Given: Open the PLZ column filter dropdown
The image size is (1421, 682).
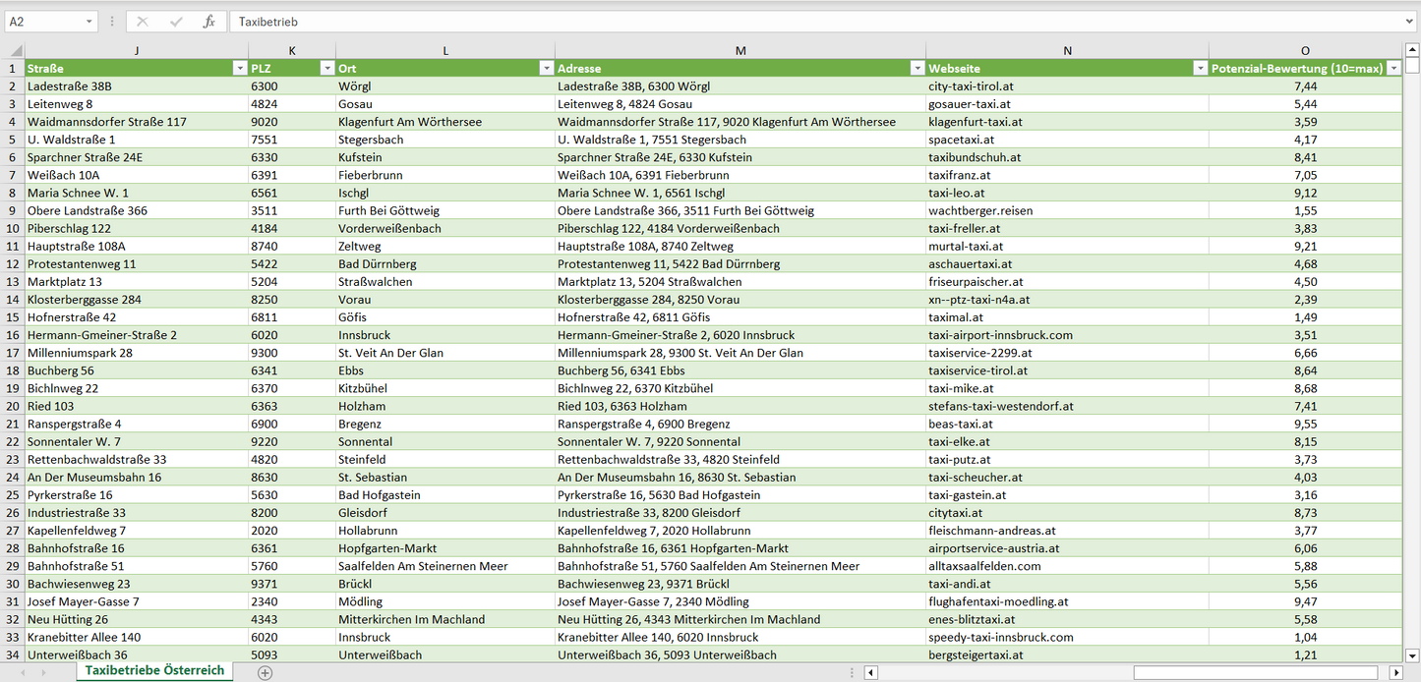Looking at the screenshot, I should [x=326, y=69].
